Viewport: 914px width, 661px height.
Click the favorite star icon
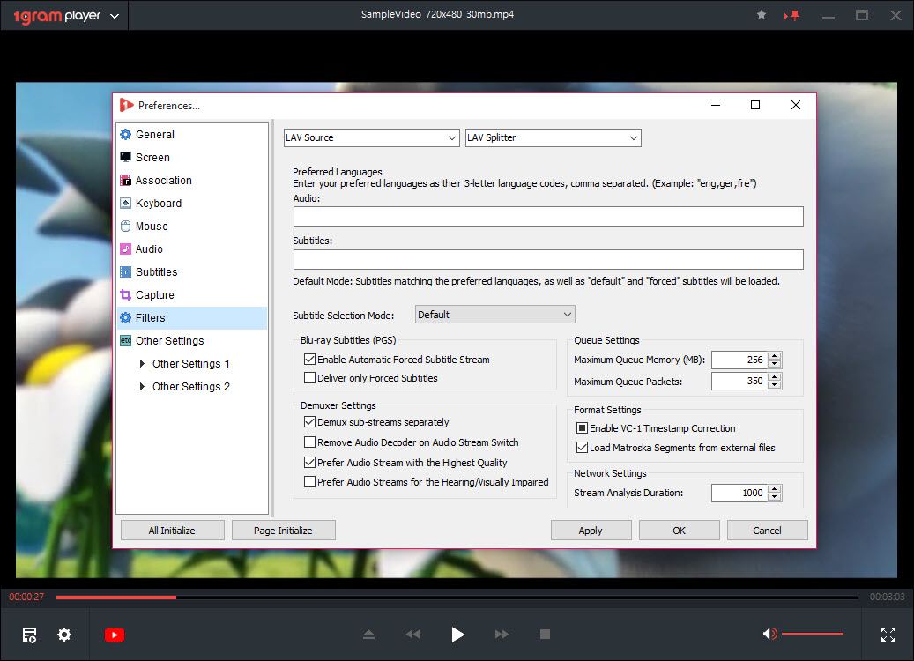coord(762,16)
